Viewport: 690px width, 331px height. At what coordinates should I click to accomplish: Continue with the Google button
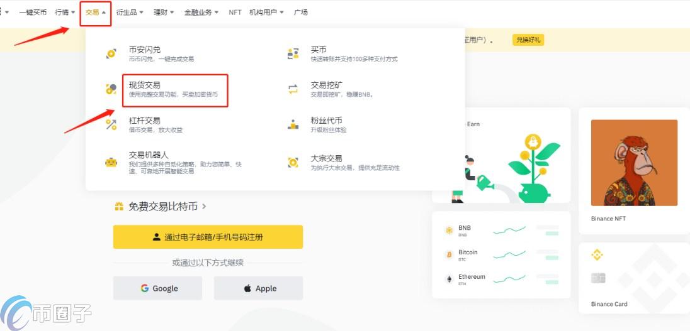click(157, 288)
